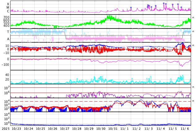Click the M flare class axis label

tap(8, 8)
